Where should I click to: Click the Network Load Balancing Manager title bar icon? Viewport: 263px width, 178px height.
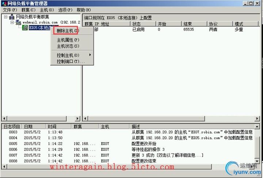pyautogui.click(x=4, y=3)
